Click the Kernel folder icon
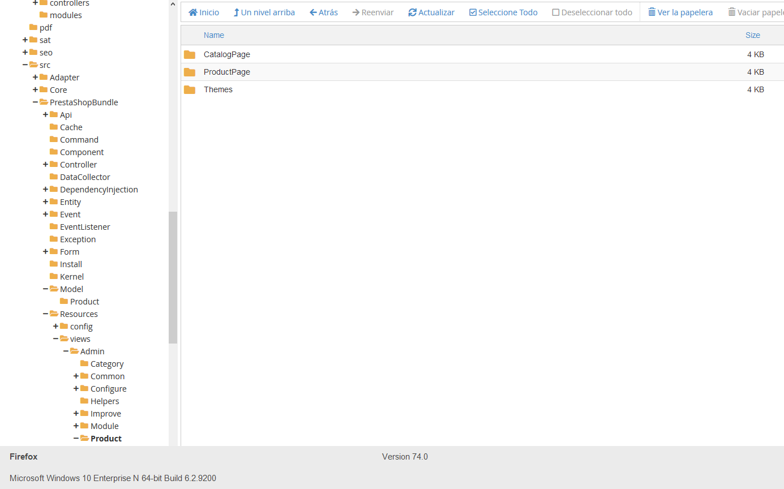 (54, 276)
